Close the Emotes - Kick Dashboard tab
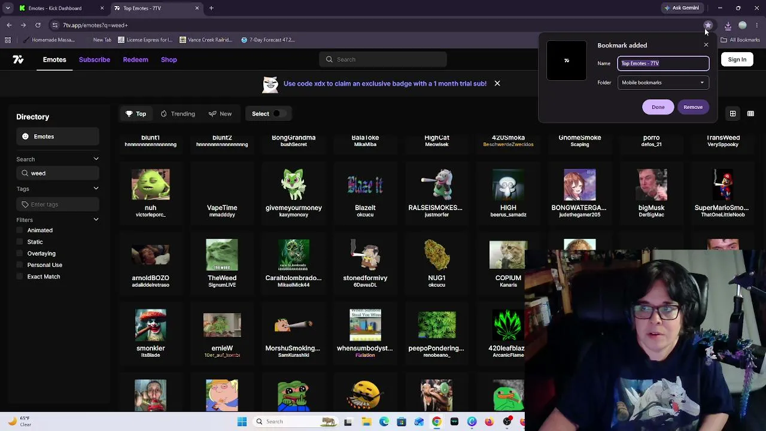The height and width of the screenshot is (431, 766). coord(102,8)
